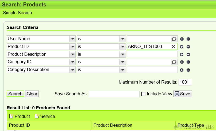The width and height of the screenshot is (216, 131).
Task: Open operator dropdown in Product ID row
Action: tap(123, 47)
